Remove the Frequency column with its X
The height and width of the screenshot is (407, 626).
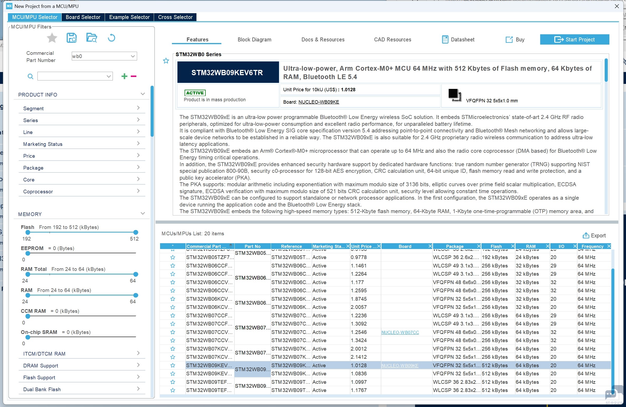609,246
